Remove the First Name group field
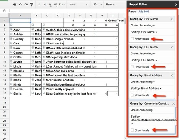 point(172,19)
